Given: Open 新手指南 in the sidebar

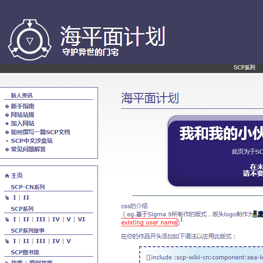Looking at the screenshot, I should (23, 106).
